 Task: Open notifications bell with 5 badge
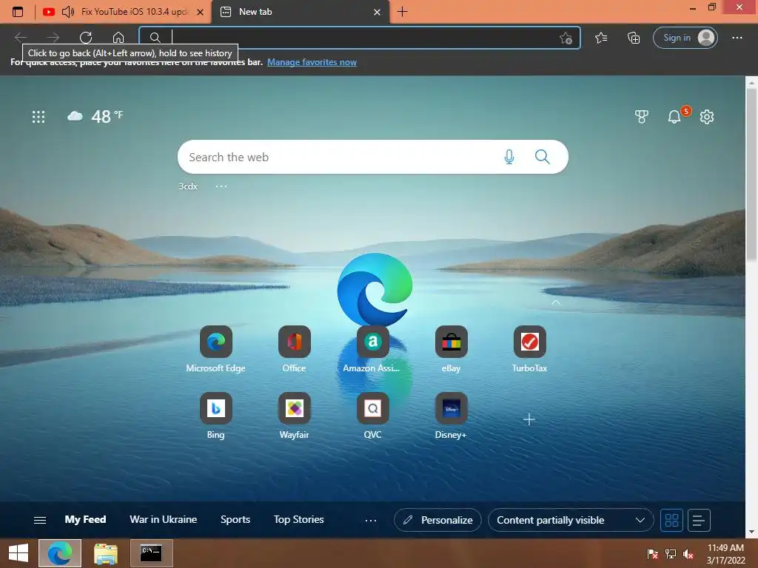coord(674,116)
